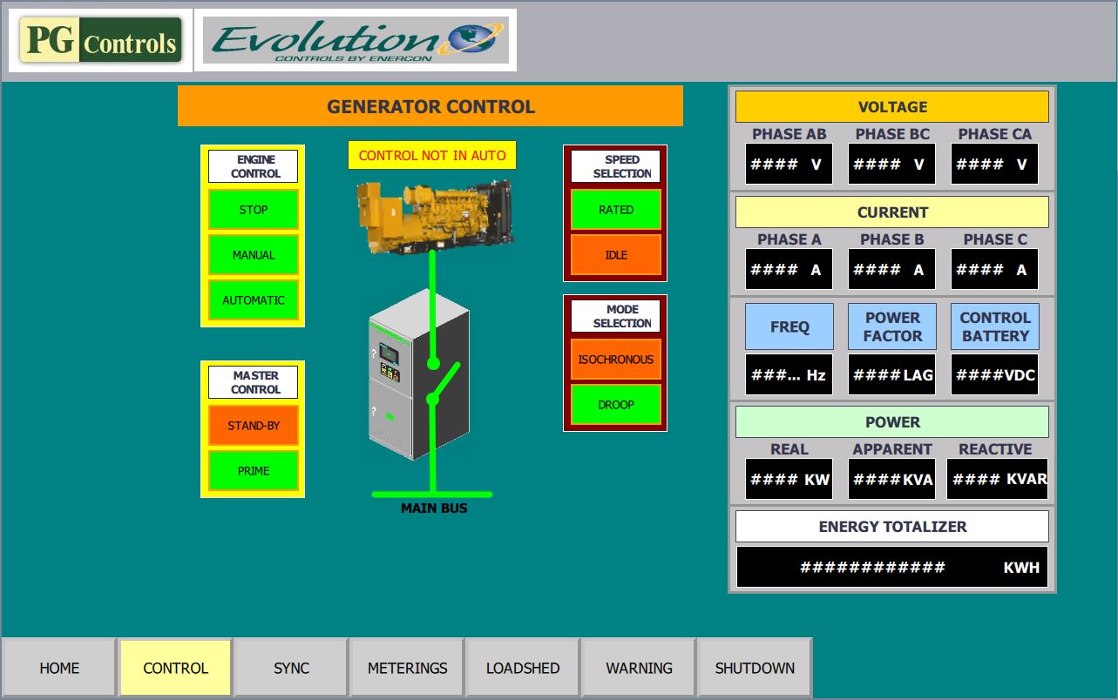Click the Phase BC voltage readout
This screenshot has width=1118, height=700.
tap(892, 164)
